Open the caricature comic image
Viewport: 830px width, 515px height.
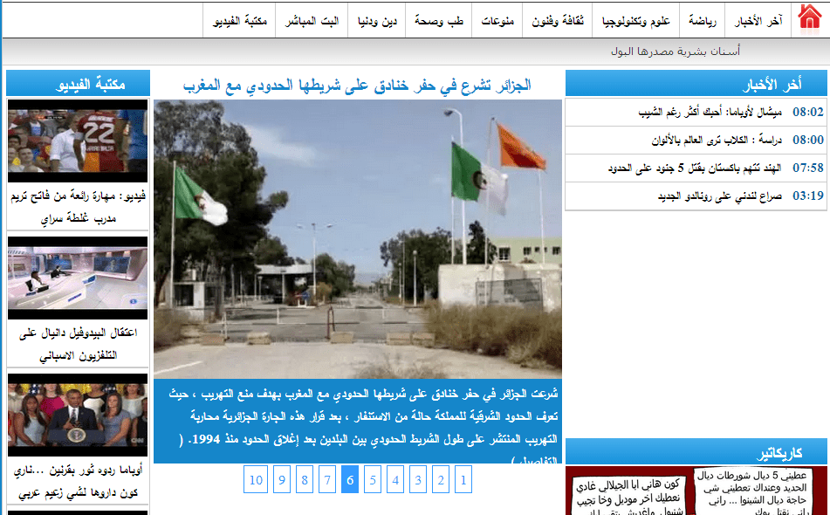point(696,491)
